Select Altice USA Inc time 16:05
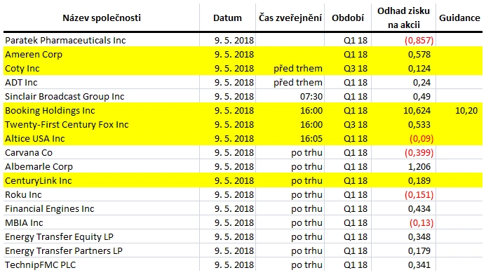486x275 pixels. tap(311, 139)
